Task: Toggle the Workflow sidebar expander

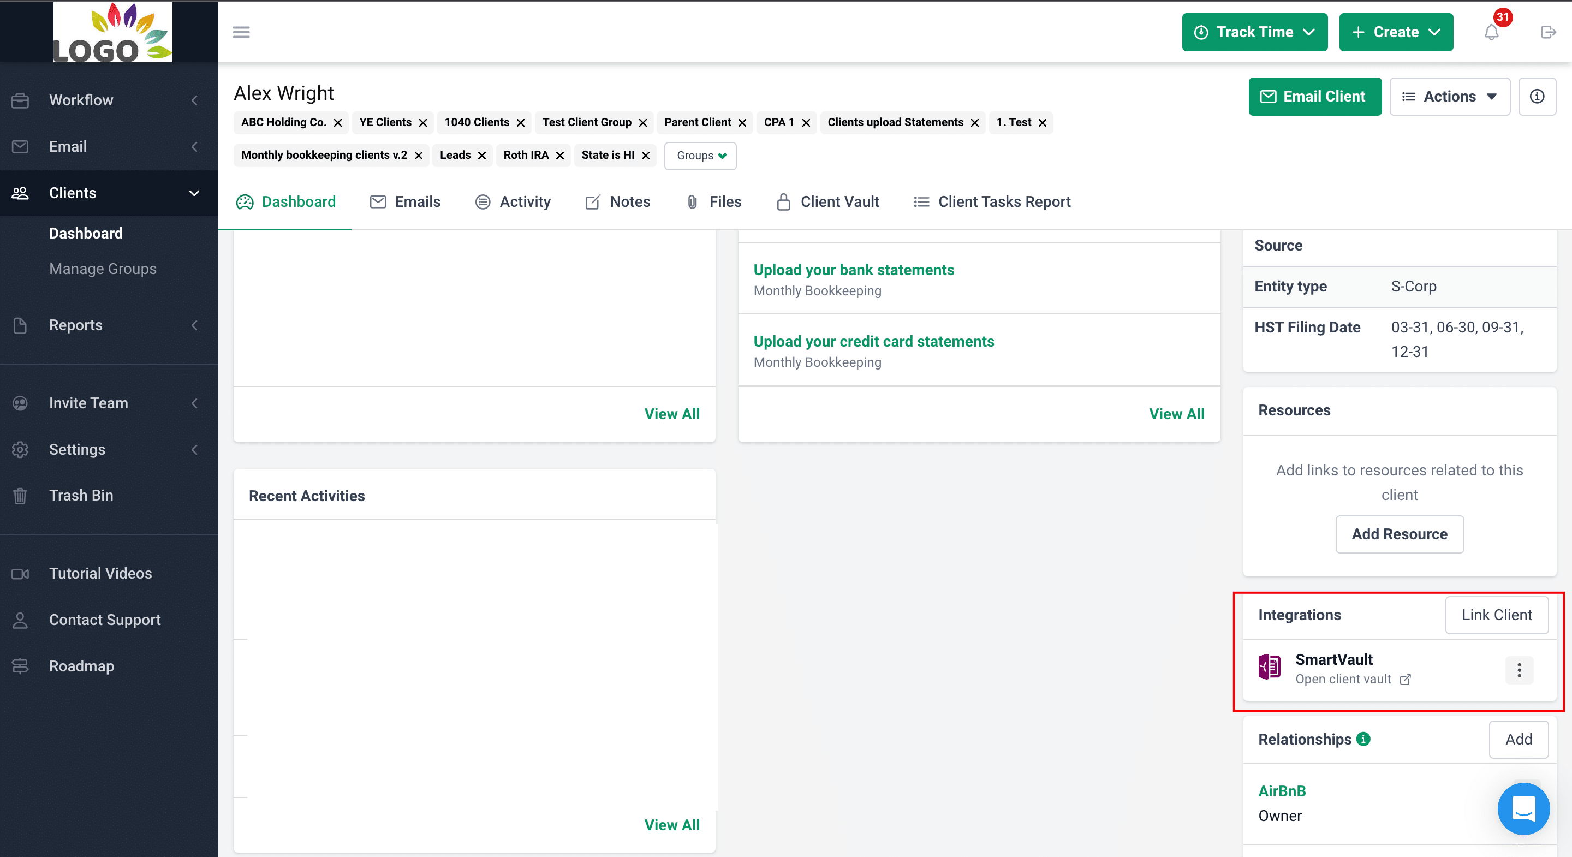Action: [x=194, y=100]
